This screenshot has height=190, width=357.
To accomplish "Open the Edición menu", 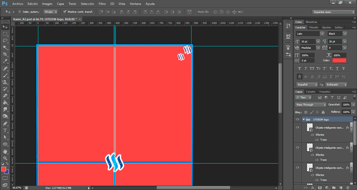I will [x=33, y=4].
